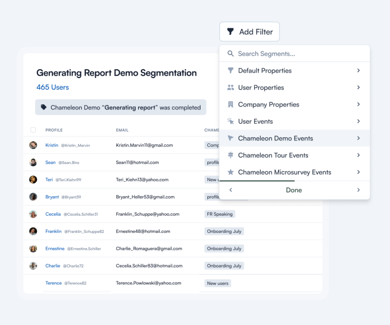Image resolution: width=390 pixels, height=325 pixels.
Task: Click email Kristin.Marvin11@gmail.com
Action: pos(144,145)
